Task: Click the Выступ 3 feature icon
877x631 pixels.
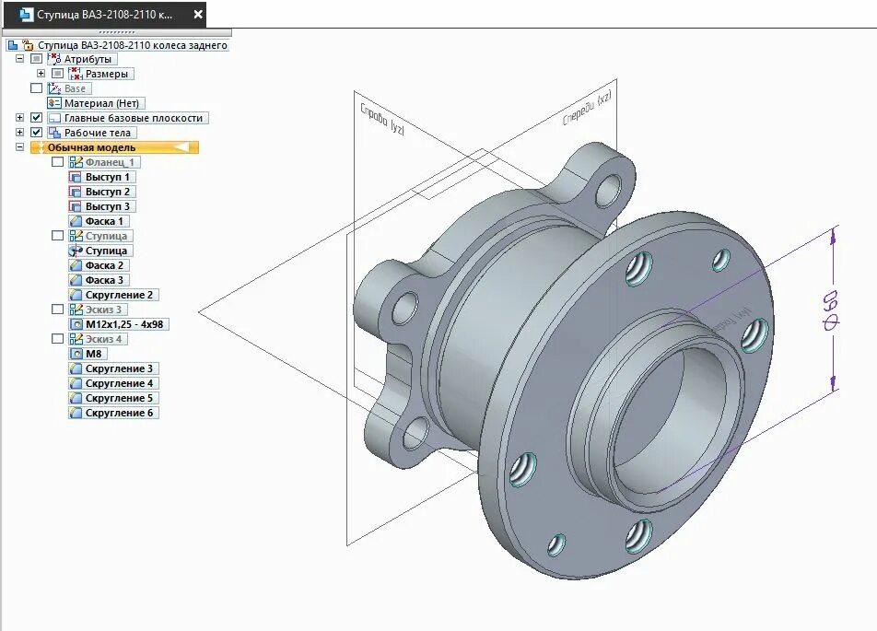Action: 76,206
